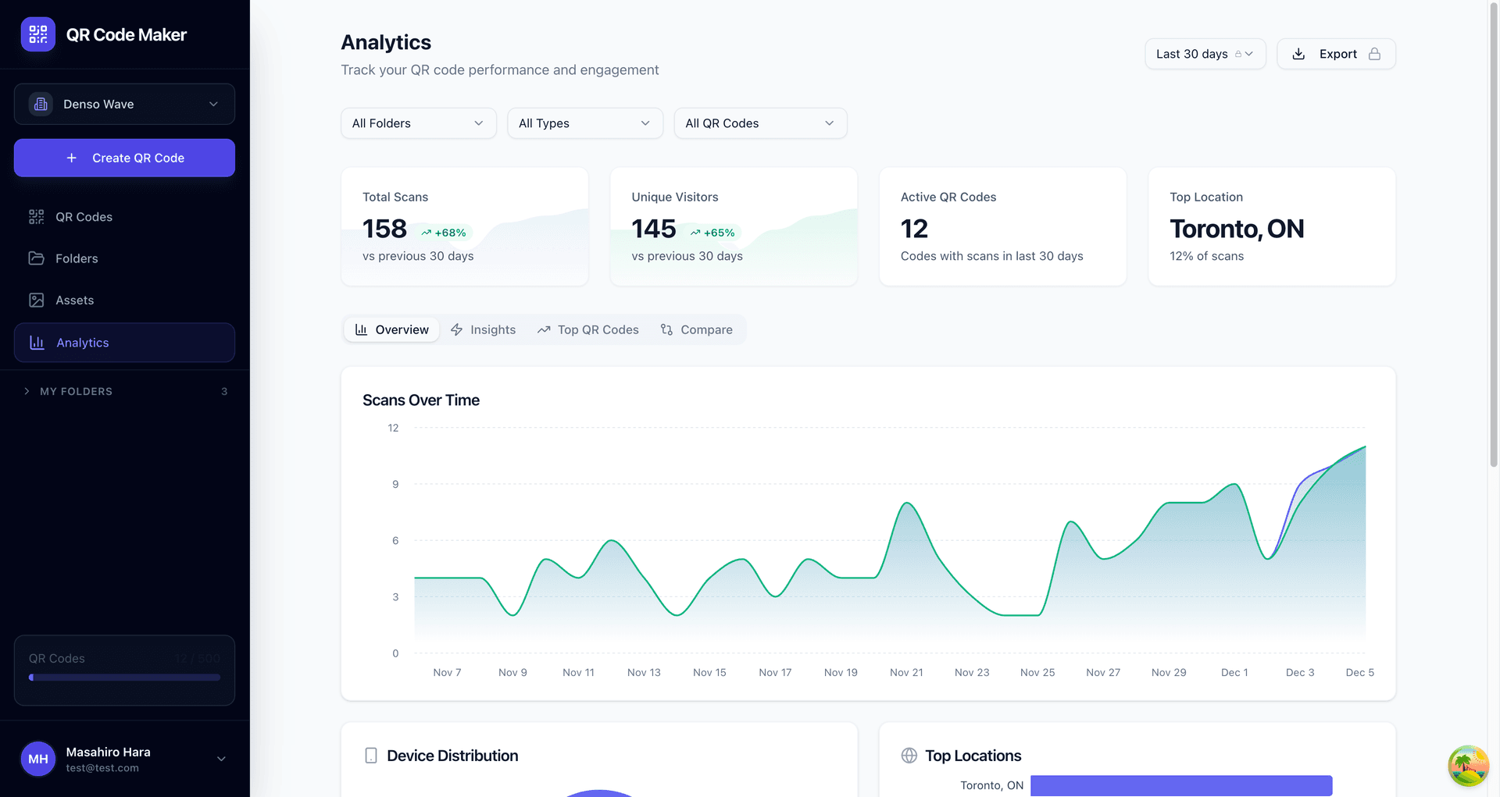The width and height of the screenshot is (1500, 797).
Task: Select the QR Codes icon in sidebar
Action: click(x=36, y=216)
